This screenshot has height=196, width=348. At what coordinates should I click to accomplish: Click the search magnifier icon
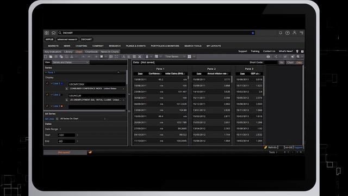click(60, 33)
